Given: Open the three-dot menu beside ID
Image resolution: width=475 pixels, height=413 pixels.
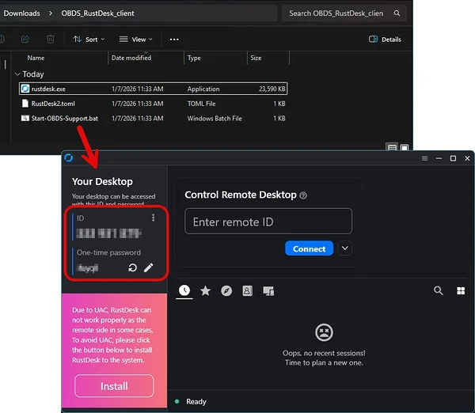Looking at the screenshot, I should coord(154,218).
